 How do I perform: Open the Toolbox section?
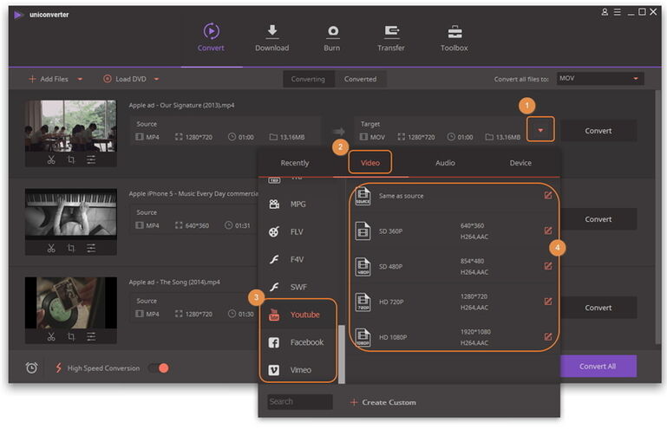click(454, 32)
